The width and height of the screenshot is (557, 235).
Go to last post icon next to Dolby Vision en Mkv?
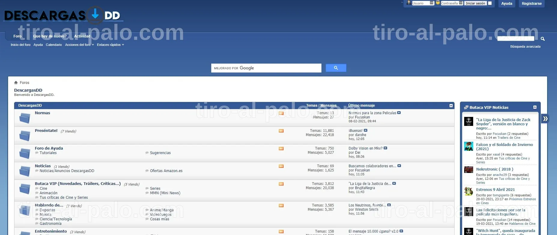(385, 148)
